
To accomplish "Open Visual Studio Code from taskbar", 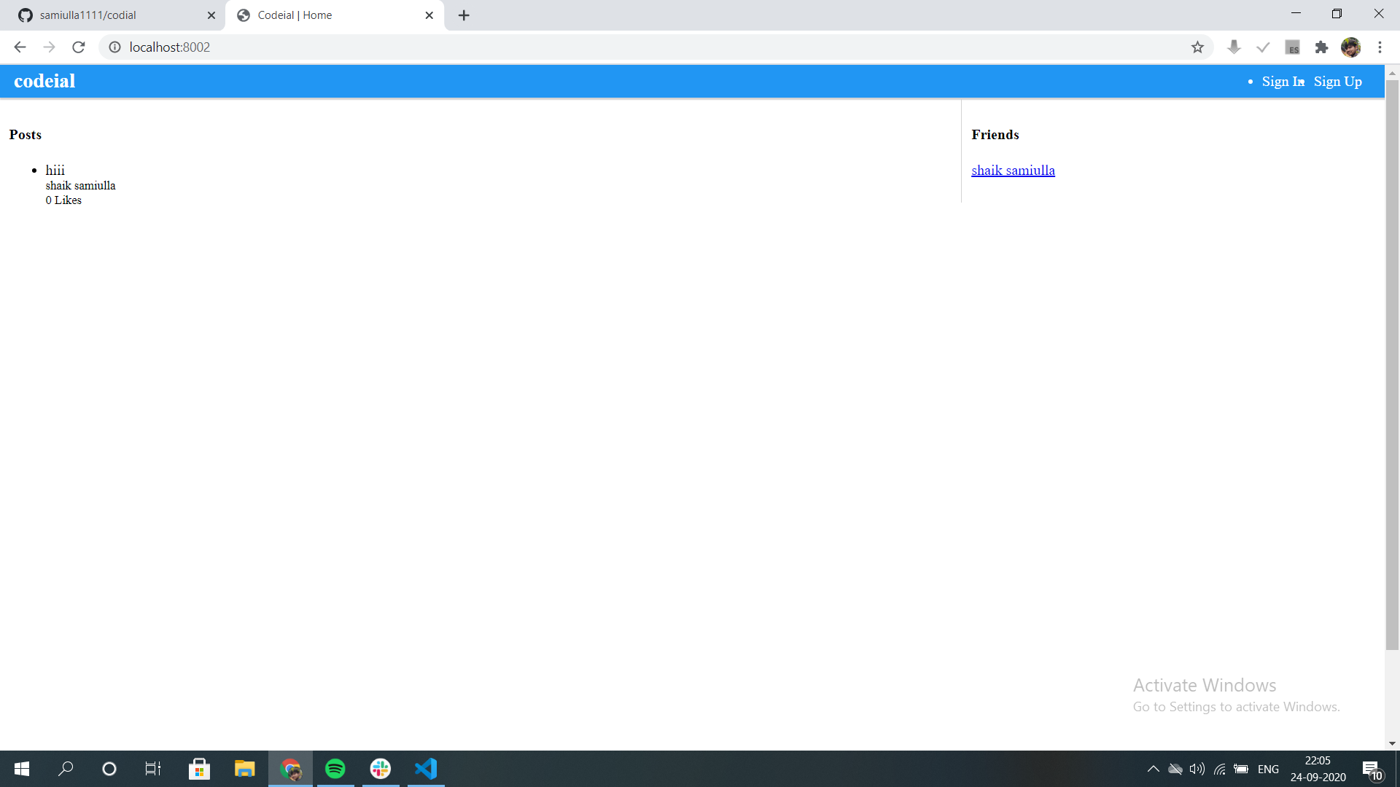I will (426, 769).
